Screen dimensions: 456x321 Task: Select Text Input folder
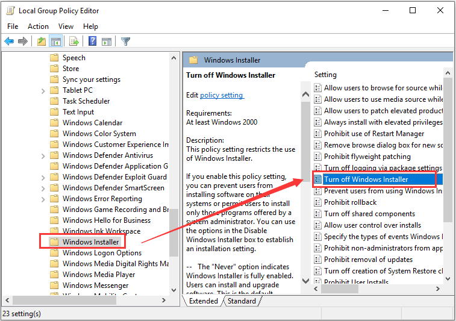(x=78, y=112)
